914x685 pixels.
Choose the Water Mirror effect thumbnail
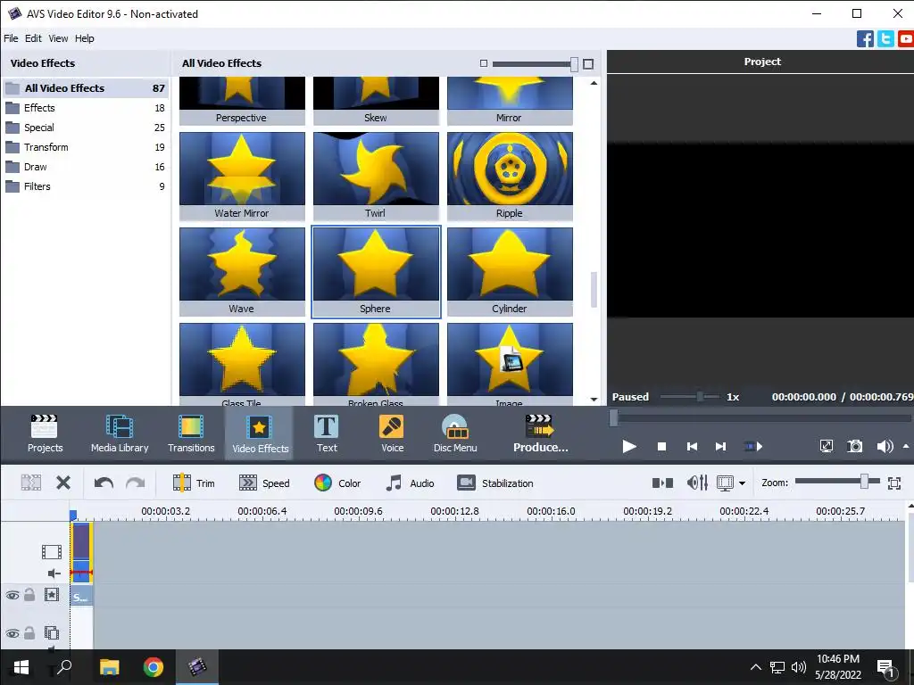(242, 176)
